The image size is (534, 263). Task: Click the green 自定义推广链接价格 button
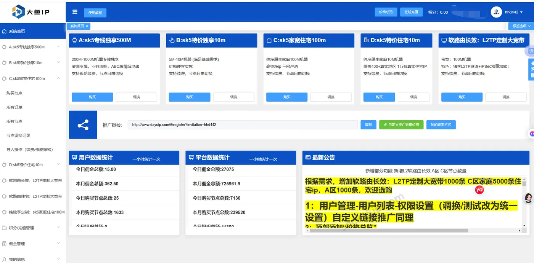401,125
